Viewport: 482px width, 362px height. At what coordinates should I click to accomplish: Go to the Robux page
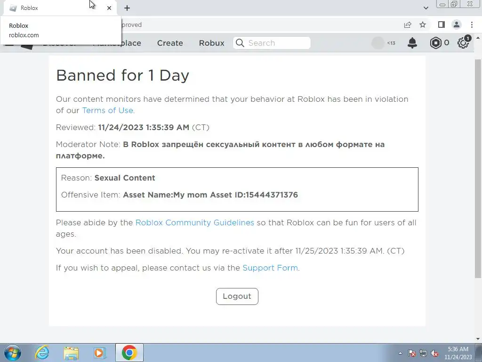point(211,43)
